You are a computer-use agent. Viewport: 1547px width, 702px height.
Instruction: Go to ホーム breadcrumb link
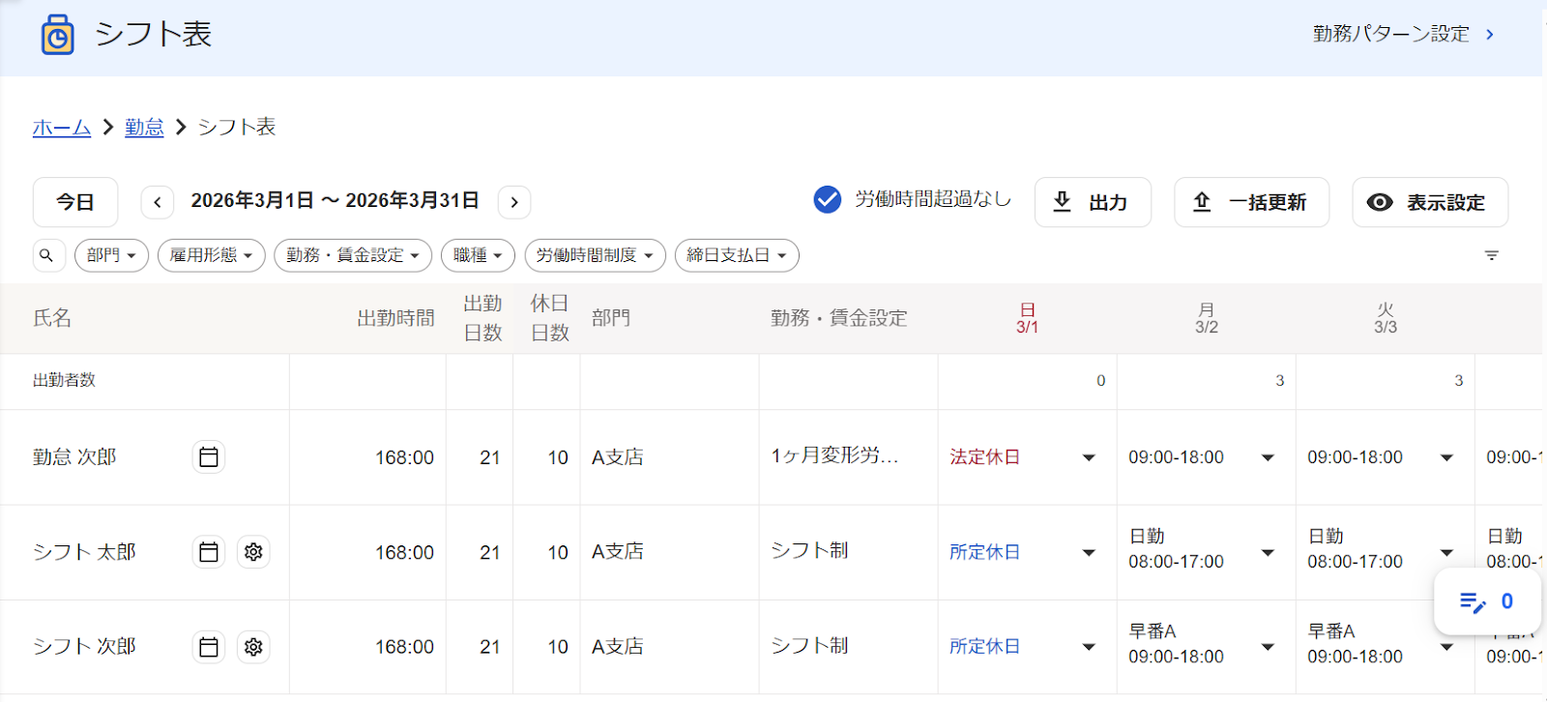click(x=62, y=127)
